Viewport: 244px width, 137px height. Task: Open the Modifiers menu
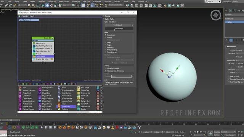tap(42, 2)
